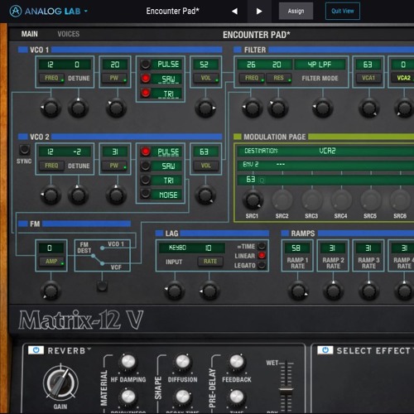Click the reverb DIFFUSION knob
This screenshot has width=414, height=414.
coord(182,361)
